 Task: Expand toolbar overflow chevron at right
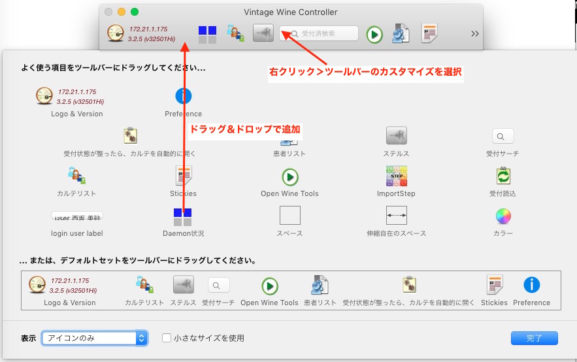click(x=474, y=34)
